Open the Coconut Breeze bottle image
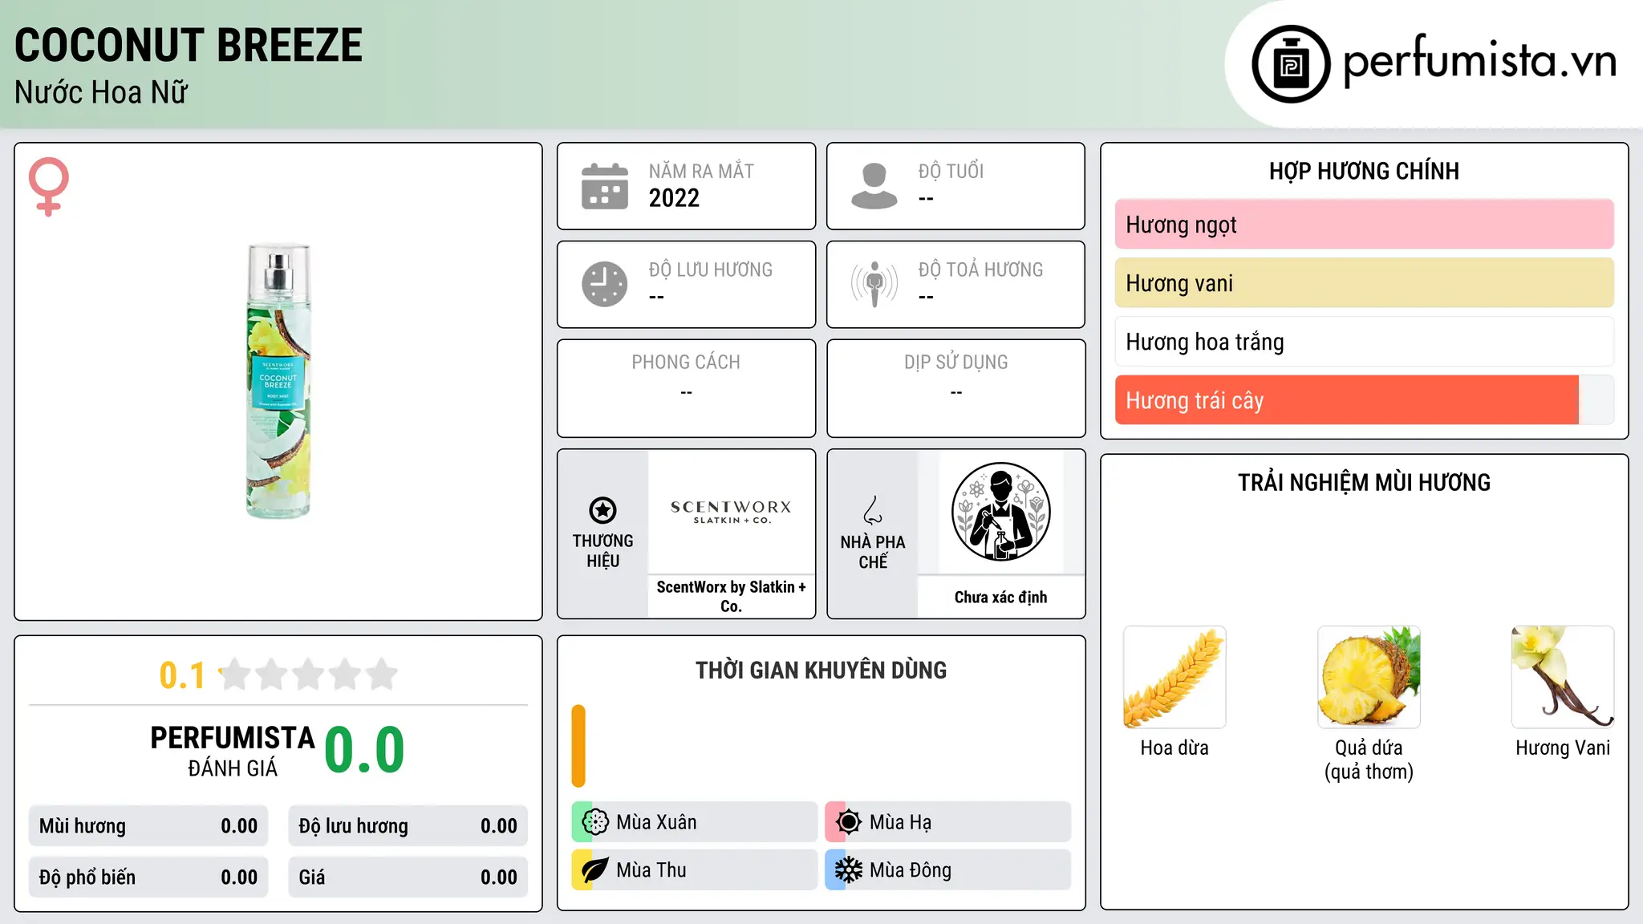 (278, 381)
